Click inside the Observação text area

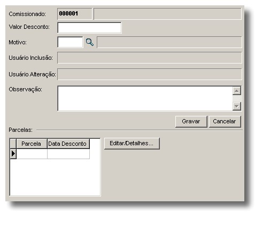click(x=145, y=98)
